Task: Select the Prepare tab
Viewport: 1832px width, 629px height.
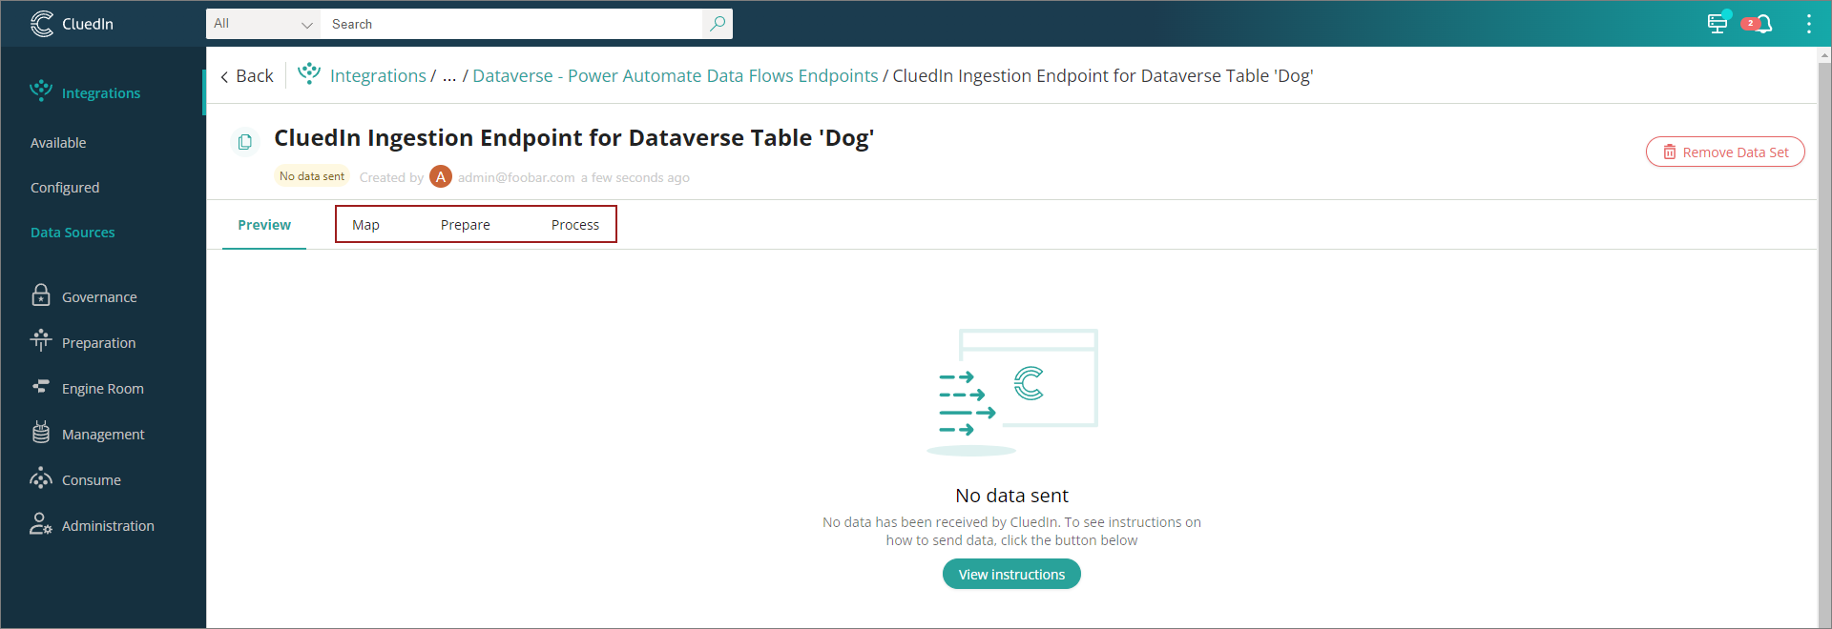Action: (x=465, y=225)
